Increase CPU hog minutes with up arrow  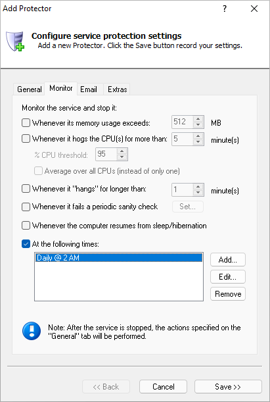click(198, 136)
